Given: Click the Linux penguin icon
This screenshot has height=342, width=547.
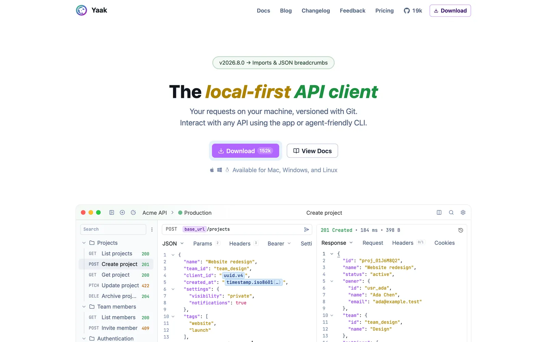Looking at the screenshot, I should [227, 170].
